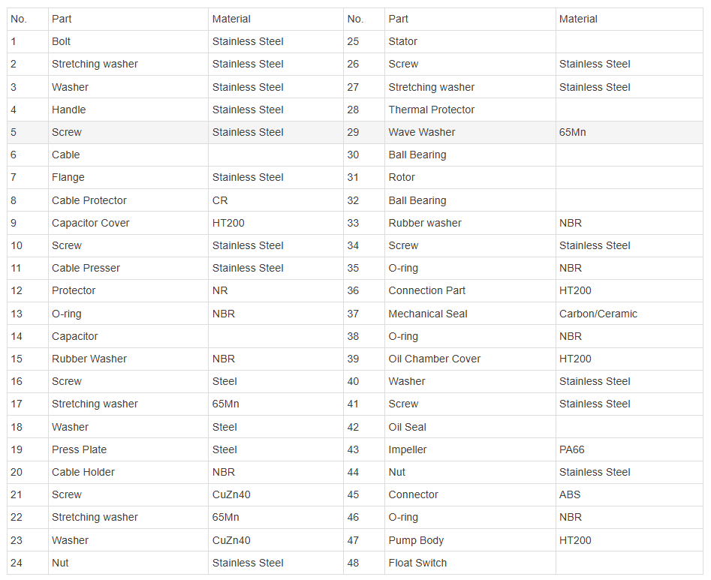Click the 'Float Switch' part cell
The width and height of the screenshot is (711, 580).
pos(470,563)
